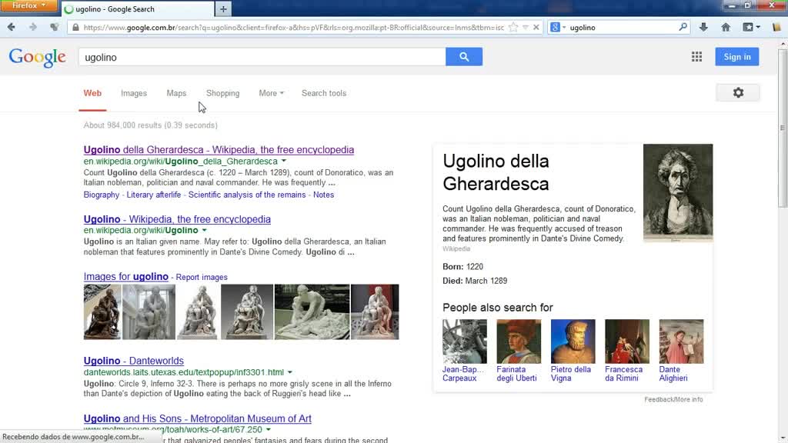This screenshot has height=443, width=788.
Task: Open the last sculpture image with red background
Action: [x=375, y=312]
